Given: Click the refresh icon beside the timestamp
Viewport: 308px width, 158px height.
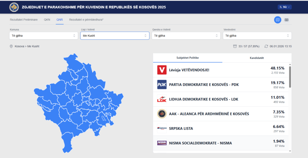Looking at the screenshot, I should [266, 46].
